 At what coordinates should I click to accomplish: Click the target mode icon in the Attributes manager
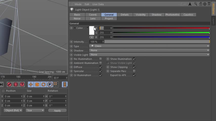(x=205, y=4)
